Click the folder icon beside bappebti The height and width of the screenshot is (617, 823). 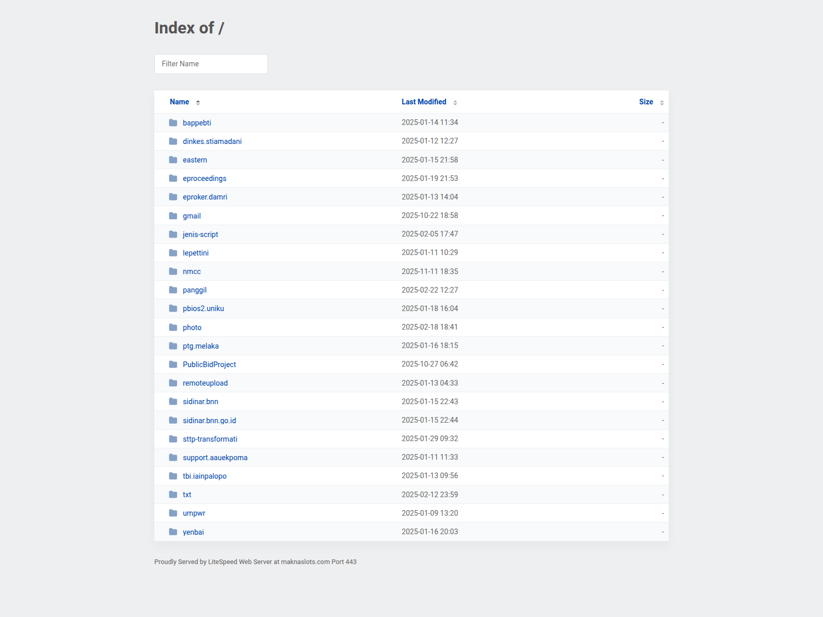pyautogui.click(x=173, y=123)
